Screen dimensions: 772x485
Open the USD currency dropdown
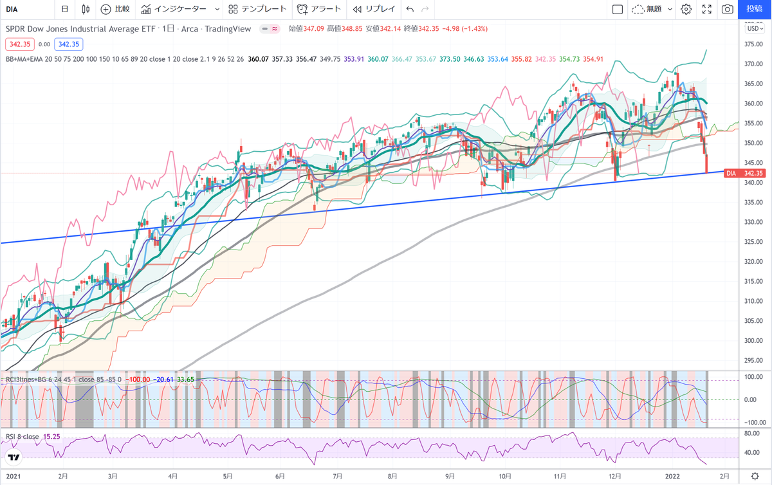pyautogui.click(x=754, y=28)
